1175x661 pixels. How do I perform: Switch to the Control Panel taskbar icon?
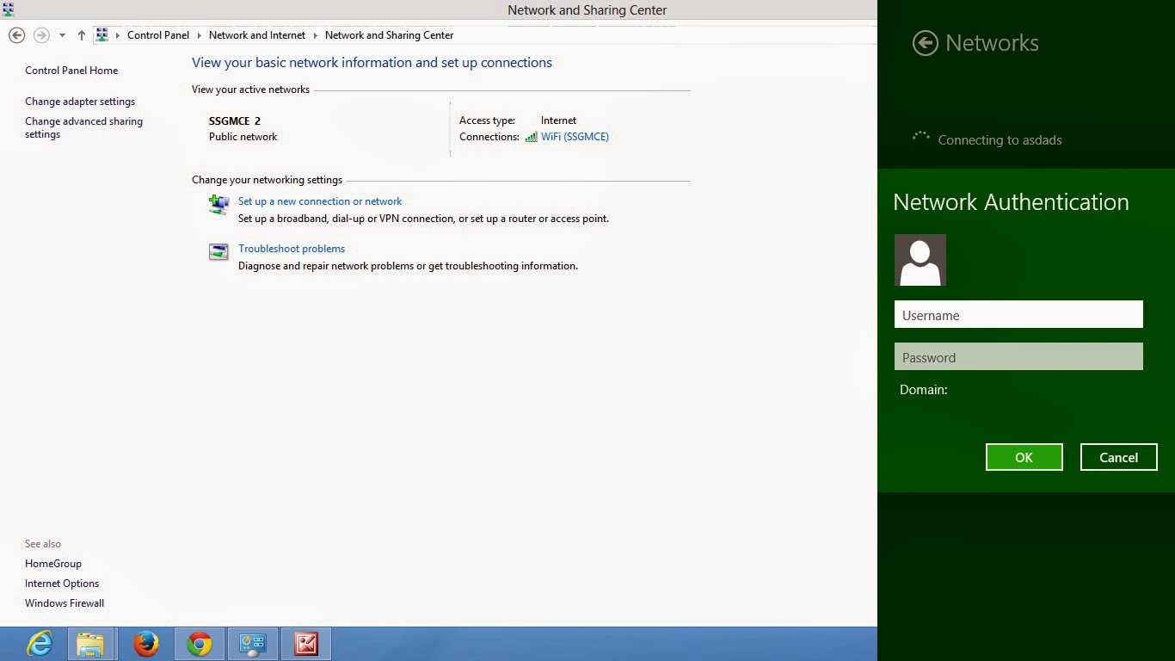252,644
